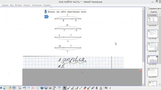Close the gray screen shade
This screenshot has width=161, height=90.
140,70
